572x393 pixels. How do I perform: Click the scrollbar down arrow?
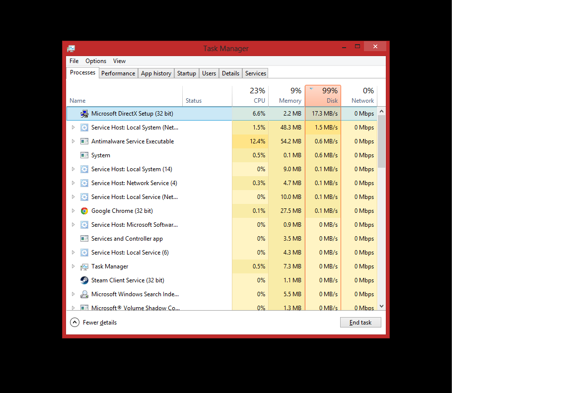(x=381, y=306)
